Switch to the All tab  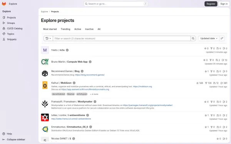coord(99,29)
